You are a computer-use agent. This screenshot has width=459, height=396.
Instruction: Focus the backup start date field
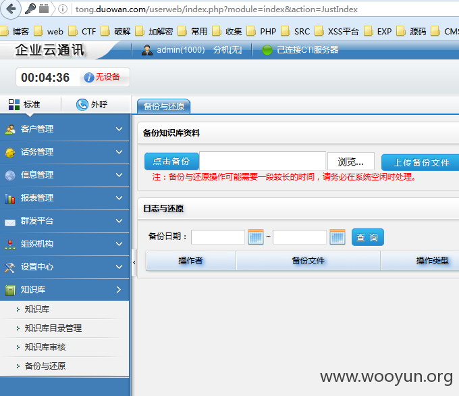click(218, 237)
